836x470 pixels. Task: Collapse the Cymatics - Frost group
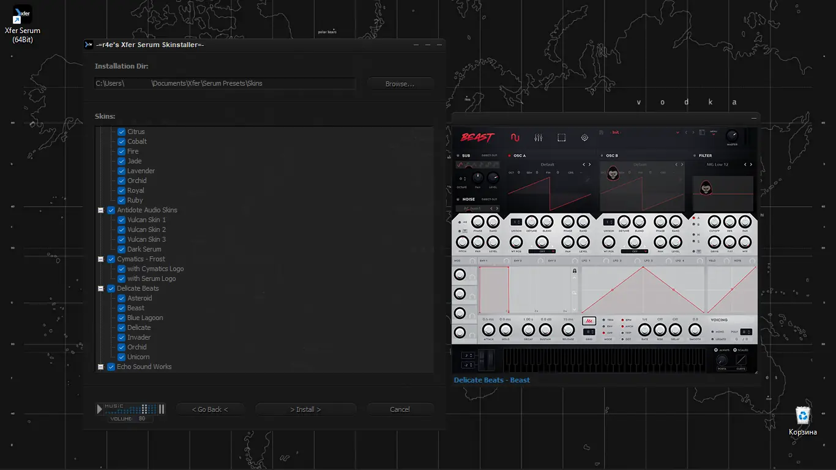(101, 259)
